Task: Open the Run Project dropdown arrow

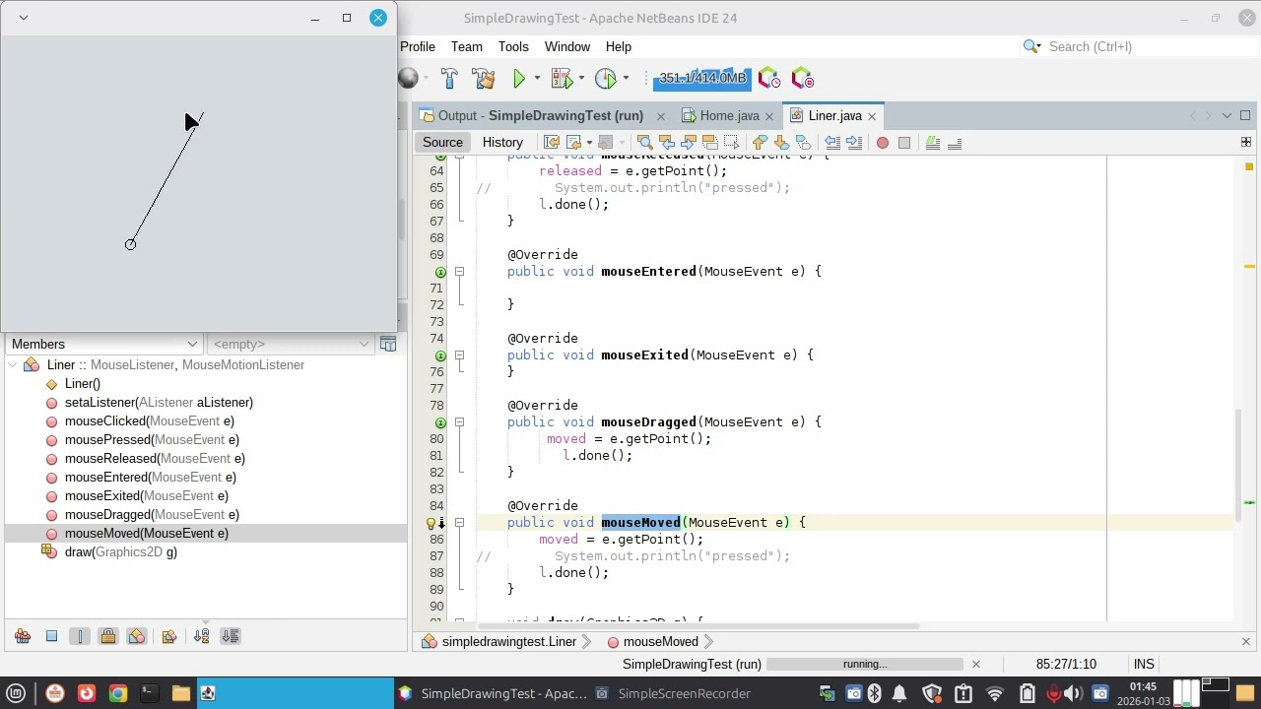Action: click(537, 79)
